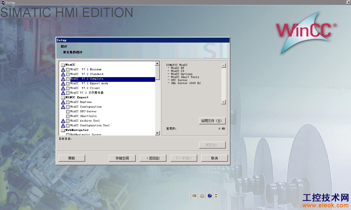Click warning icon beside WinCC V7.2 Minimum

63,69
